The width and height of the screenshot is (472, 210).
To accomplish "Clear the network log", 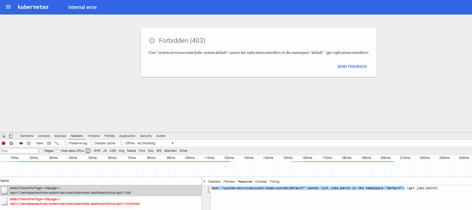I will tap(11, 143).
